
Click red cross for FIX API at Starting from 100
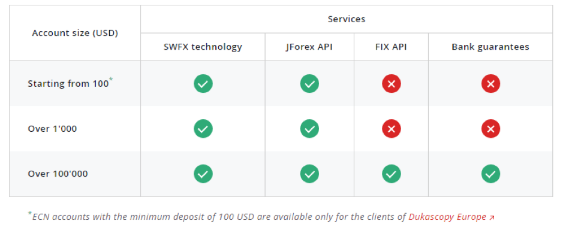(x=392, y=84)
